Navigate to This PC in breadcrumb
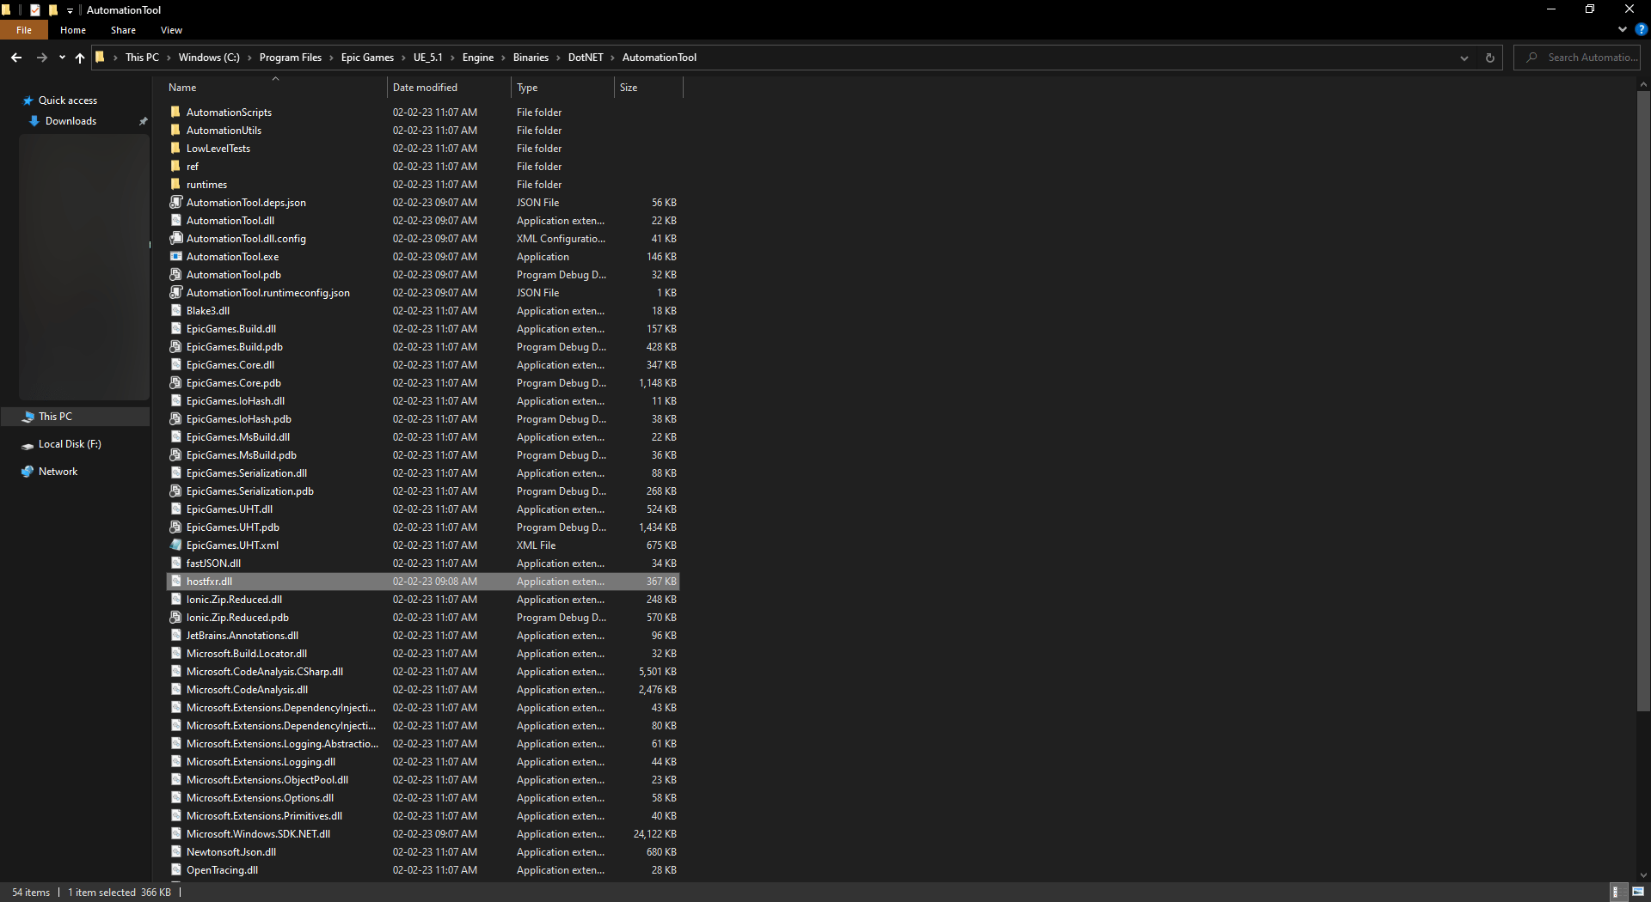Screen dimensions: 1651x902 [142, 58]
